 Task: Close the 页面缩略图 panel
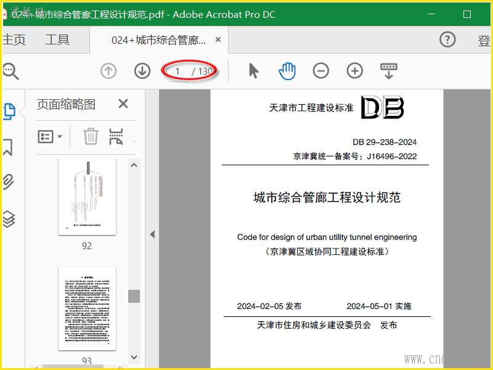(123, 104)
